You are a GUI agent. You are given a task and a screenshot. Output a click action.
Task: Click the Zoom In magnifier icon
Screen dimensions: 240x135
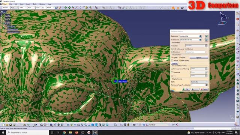click(x=82, y=125)
